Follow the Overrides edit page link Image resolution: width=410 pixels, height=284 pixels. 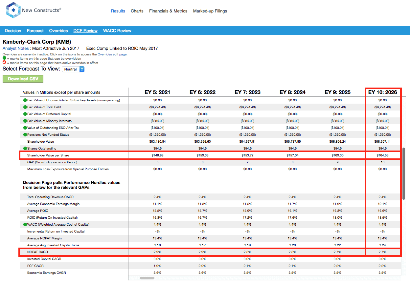coord(112,54)
